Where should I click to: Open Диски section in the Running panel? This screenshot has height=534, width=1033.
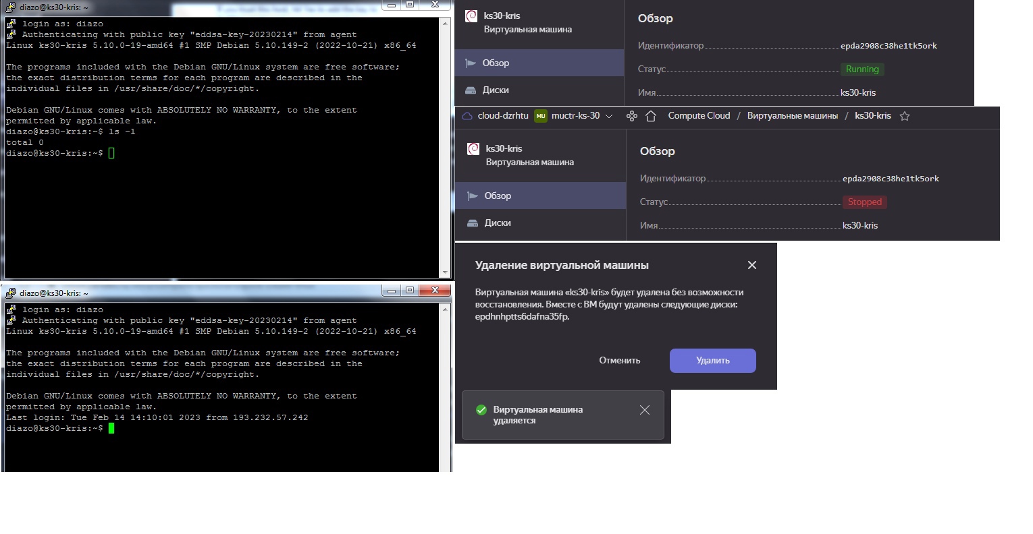[539, 90]
